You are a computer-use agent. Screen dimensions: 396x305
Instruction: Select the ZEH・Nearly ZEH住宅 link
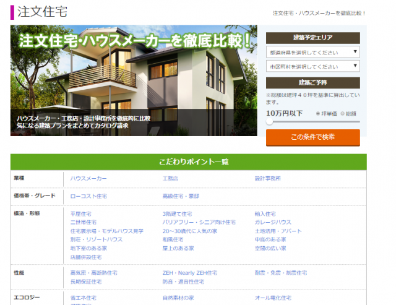(x=190, y=273)
